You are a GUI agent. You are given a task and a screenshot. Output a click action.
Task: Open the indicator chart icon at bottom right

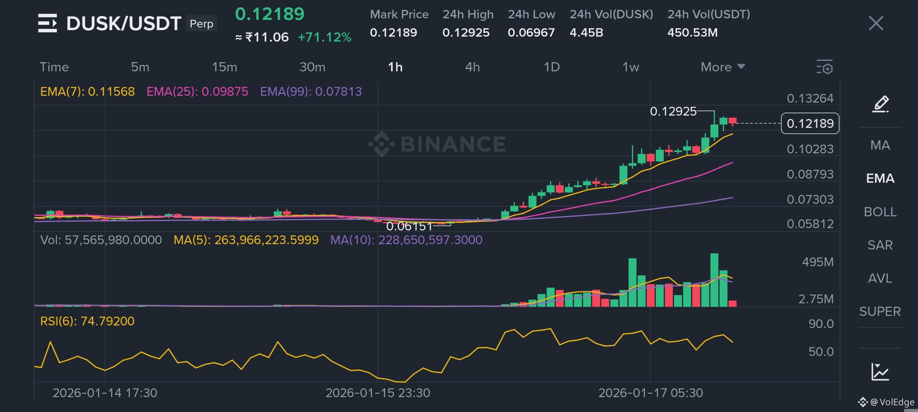(x=880, y=372)
